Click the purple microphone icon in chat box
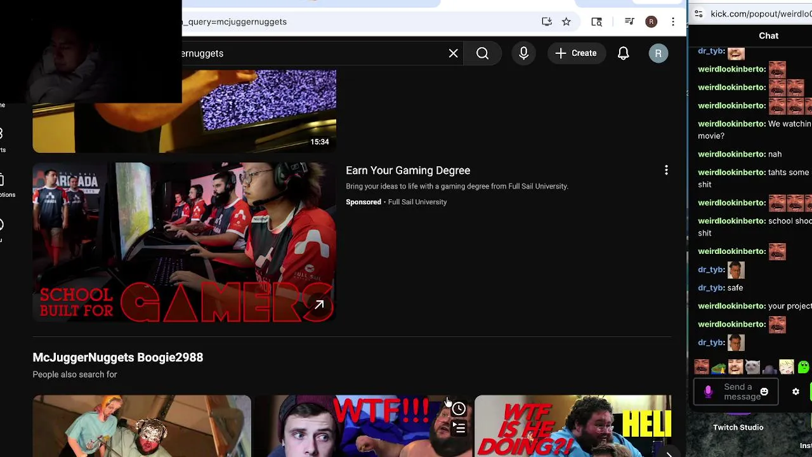This screenshot has width=812, height=457. pyautogui.click(x=709, y=392)
